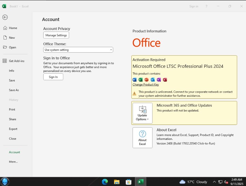Viewport: 246px width, 186px height.
Task: Click Sign in on the title bar
Action: (194, 6)
